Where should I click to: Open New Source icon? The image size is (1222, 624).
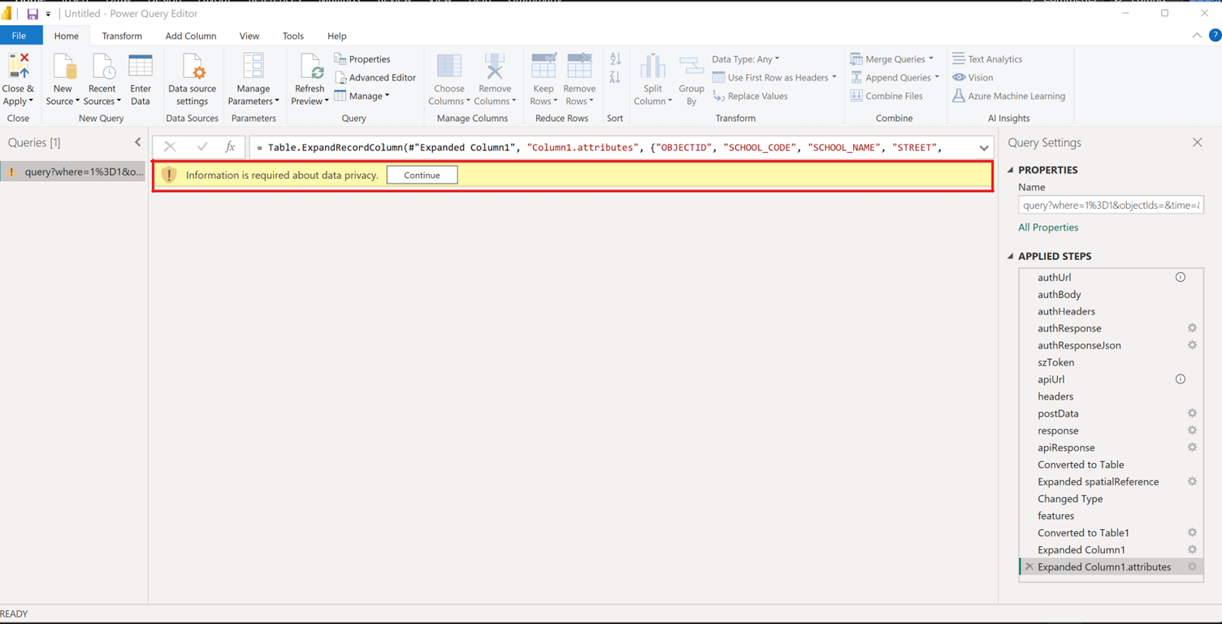point(63,67)
